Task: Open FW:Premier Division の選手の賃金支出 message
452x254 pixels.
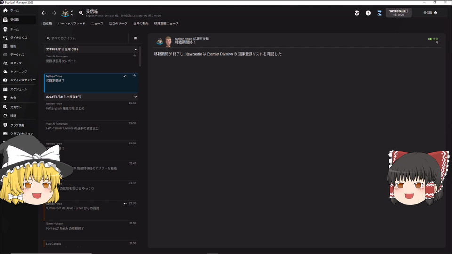Action: 91,130
